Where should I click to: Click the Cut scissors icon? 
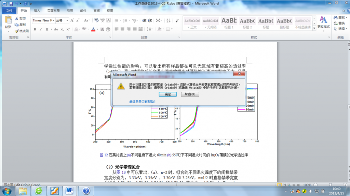pos(17,18)
